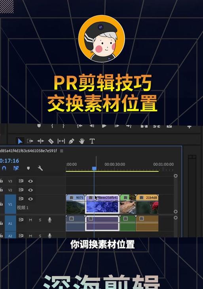
Task: Select the Razor tool
Action: (51, 141)
